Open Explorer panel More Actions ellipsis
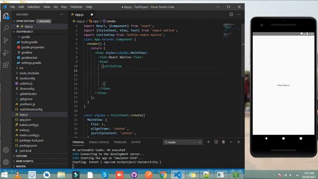318x179 pixels. point(62,14)
